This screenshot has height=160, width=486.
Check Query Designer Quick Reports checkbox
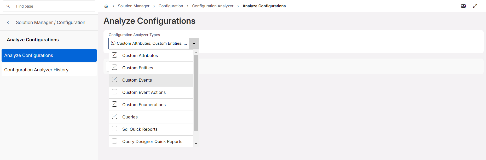click(x=114, y=141)
